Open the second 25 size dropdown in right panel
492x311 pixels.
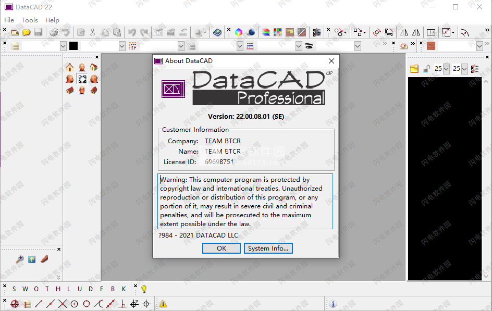tap(464, 69)
